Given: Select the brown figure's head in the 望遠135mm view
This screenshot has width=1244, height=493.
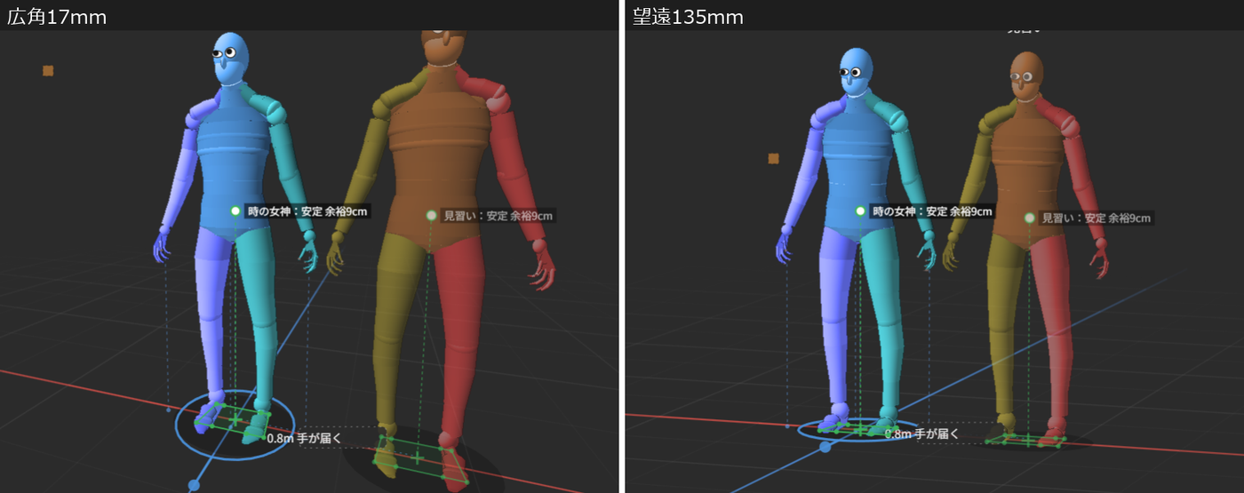Looking at the screenshot, I should click(1026, 76).
